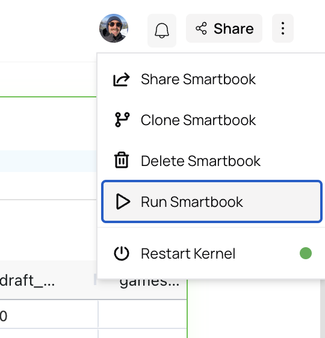The width and height of the screenshot is (325, 338).
Task: Select Delete Smartbook option
Action: [212, 161]
